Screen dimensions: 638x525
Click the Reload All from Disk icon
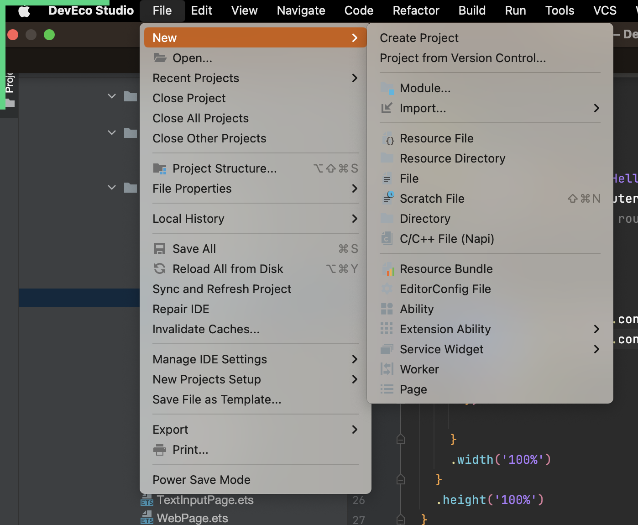pos(160,269)
